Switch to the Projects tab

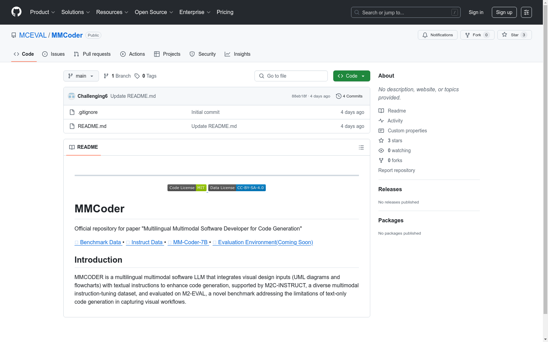point(167,54)
